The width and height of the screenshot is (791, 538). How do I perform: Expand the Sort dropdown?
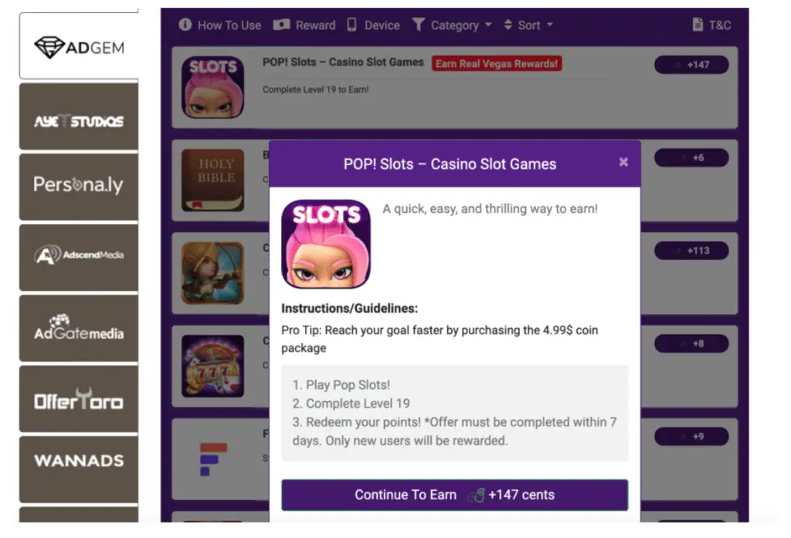click(528, 25)
